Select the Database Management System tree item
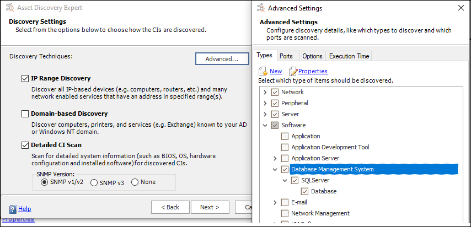The width and height of the screenshot is (471, 227). (x=332, y=169)
